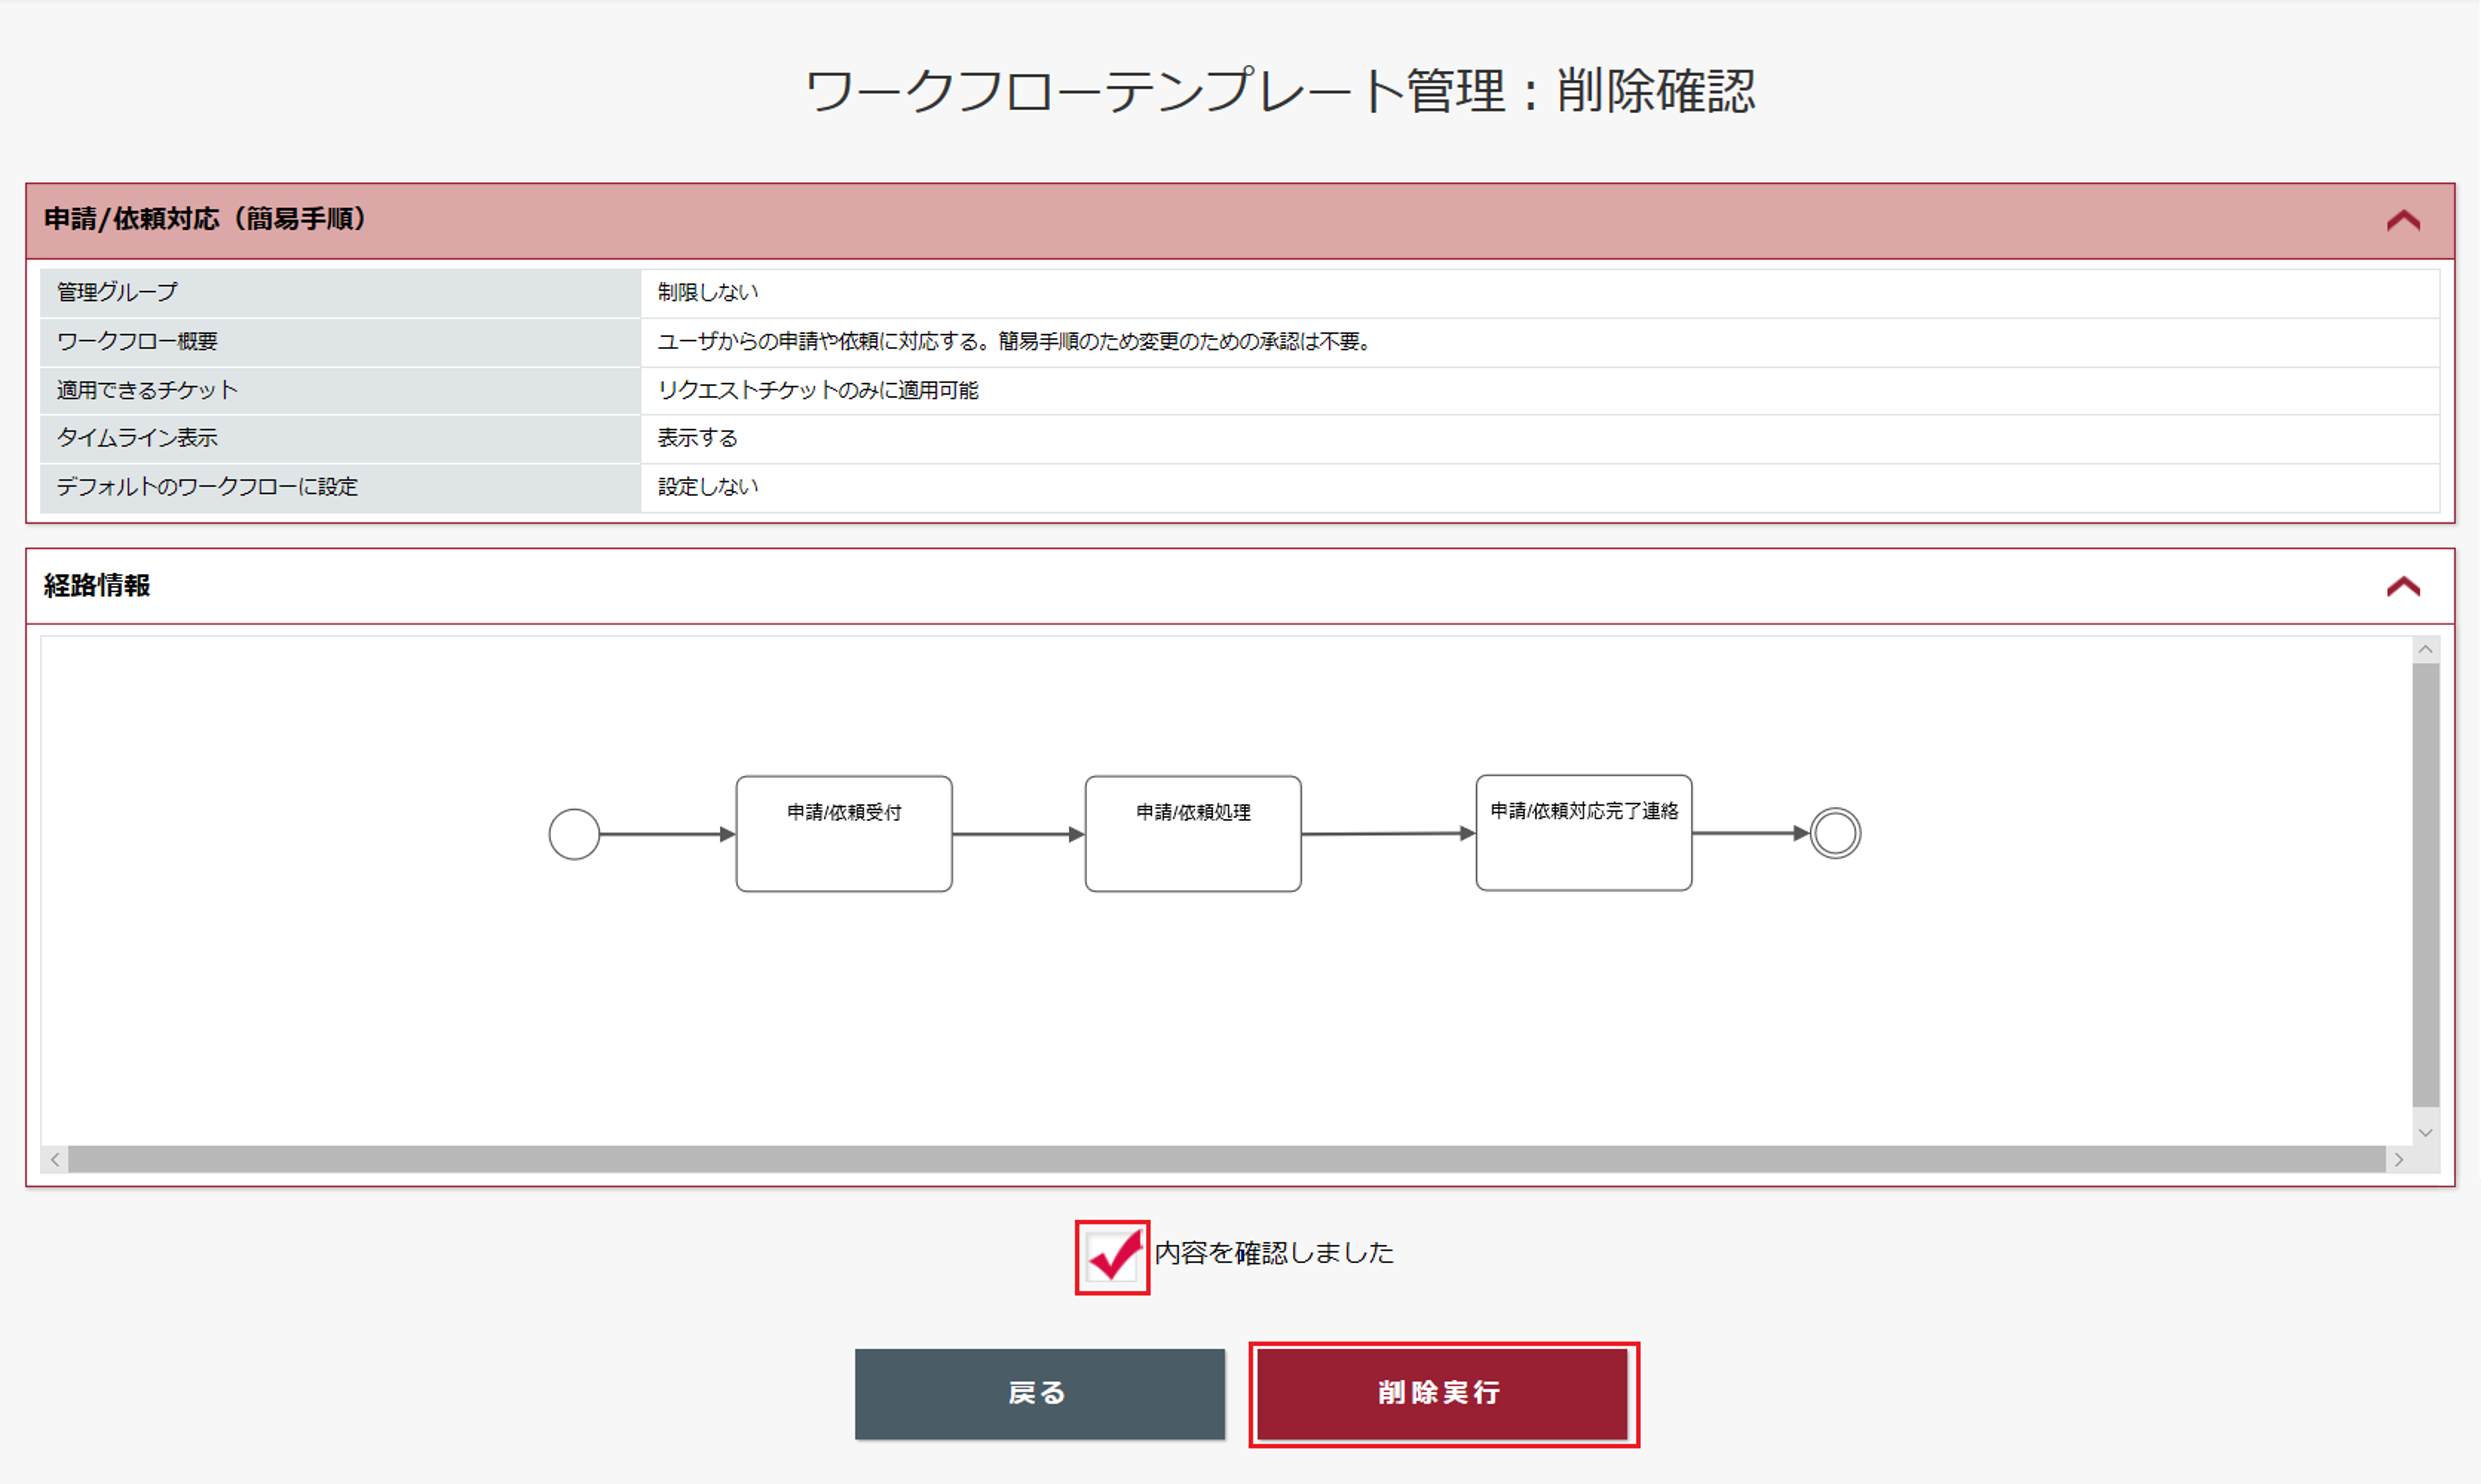Screen dimensions: 2481x1484
Task: Click the 申請/依頼対応（簡易手順） header title
Action: tap(205, 219)
